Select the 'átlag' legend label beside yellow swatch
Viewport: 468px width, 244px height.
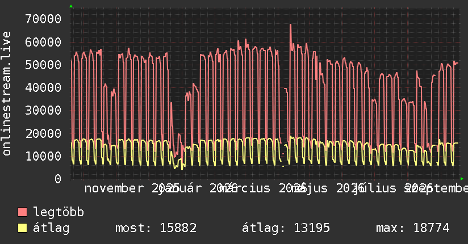tap(51, 228)
